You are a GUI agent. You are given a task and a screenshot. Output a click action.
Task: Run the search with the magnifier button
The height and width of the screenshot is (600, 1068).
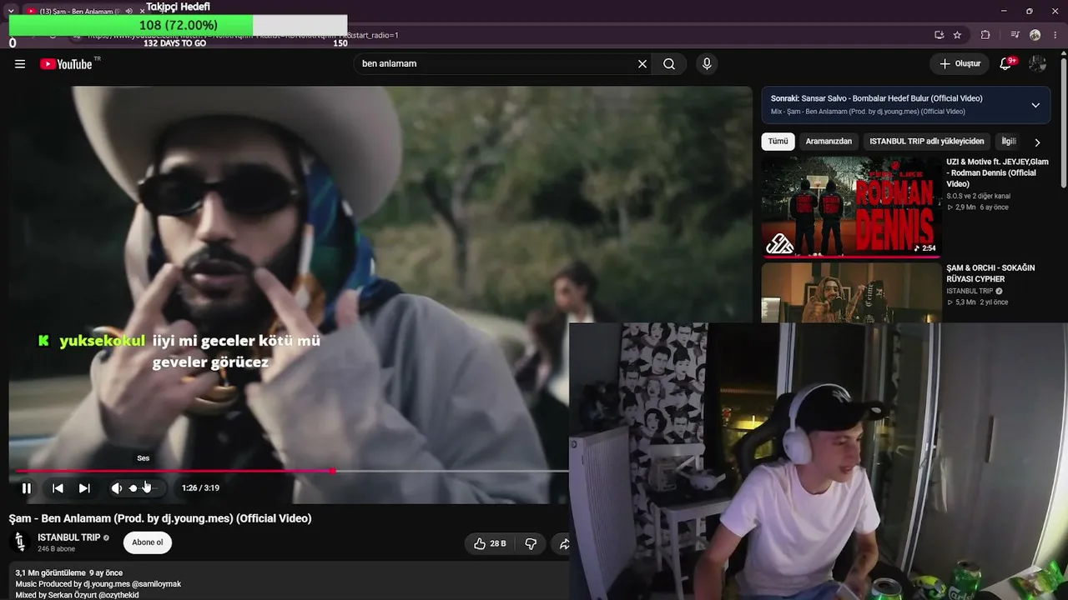click(x=669, y=64)
